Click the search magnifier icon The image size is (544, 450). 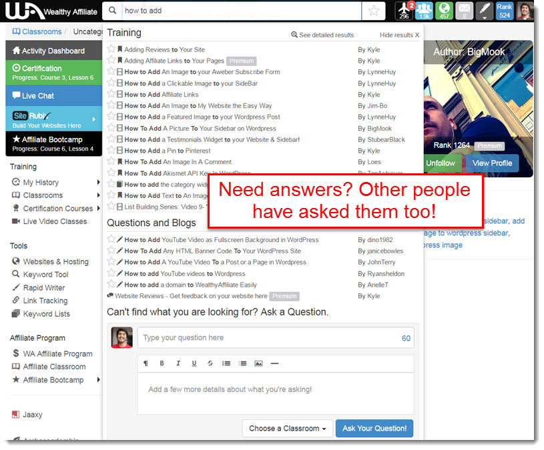[x=112, y=11]
